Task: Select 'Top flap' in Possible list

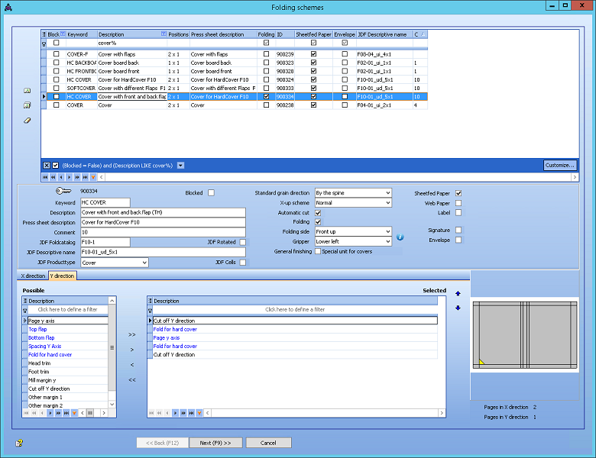Action: (x=68, y=329)
